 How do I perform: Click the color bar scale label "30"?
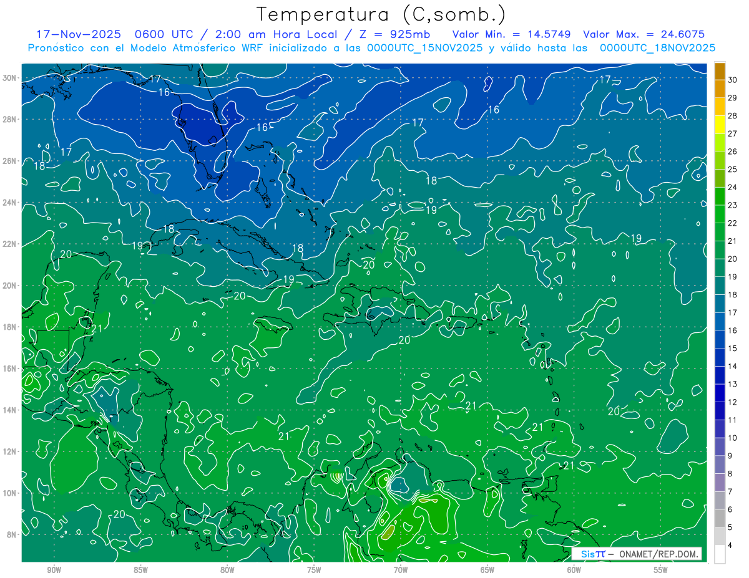pos(732,80)
